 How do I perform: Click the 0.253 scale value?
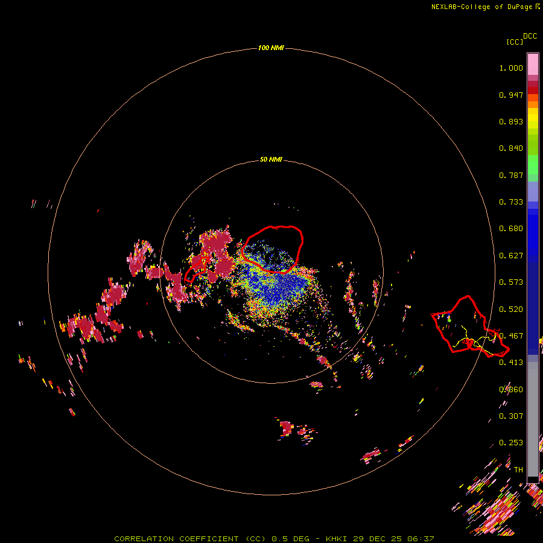pos(511,443)
